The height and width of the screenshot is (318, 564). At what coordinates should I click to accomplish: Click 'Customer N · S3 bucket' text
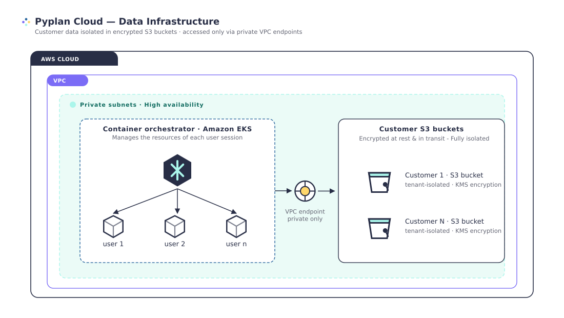444,221
